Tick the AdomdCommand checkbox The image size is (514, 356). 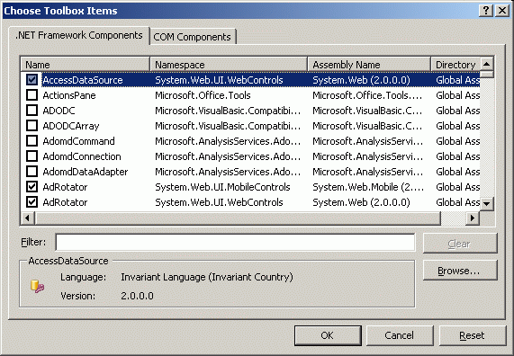tap(32, 141)
